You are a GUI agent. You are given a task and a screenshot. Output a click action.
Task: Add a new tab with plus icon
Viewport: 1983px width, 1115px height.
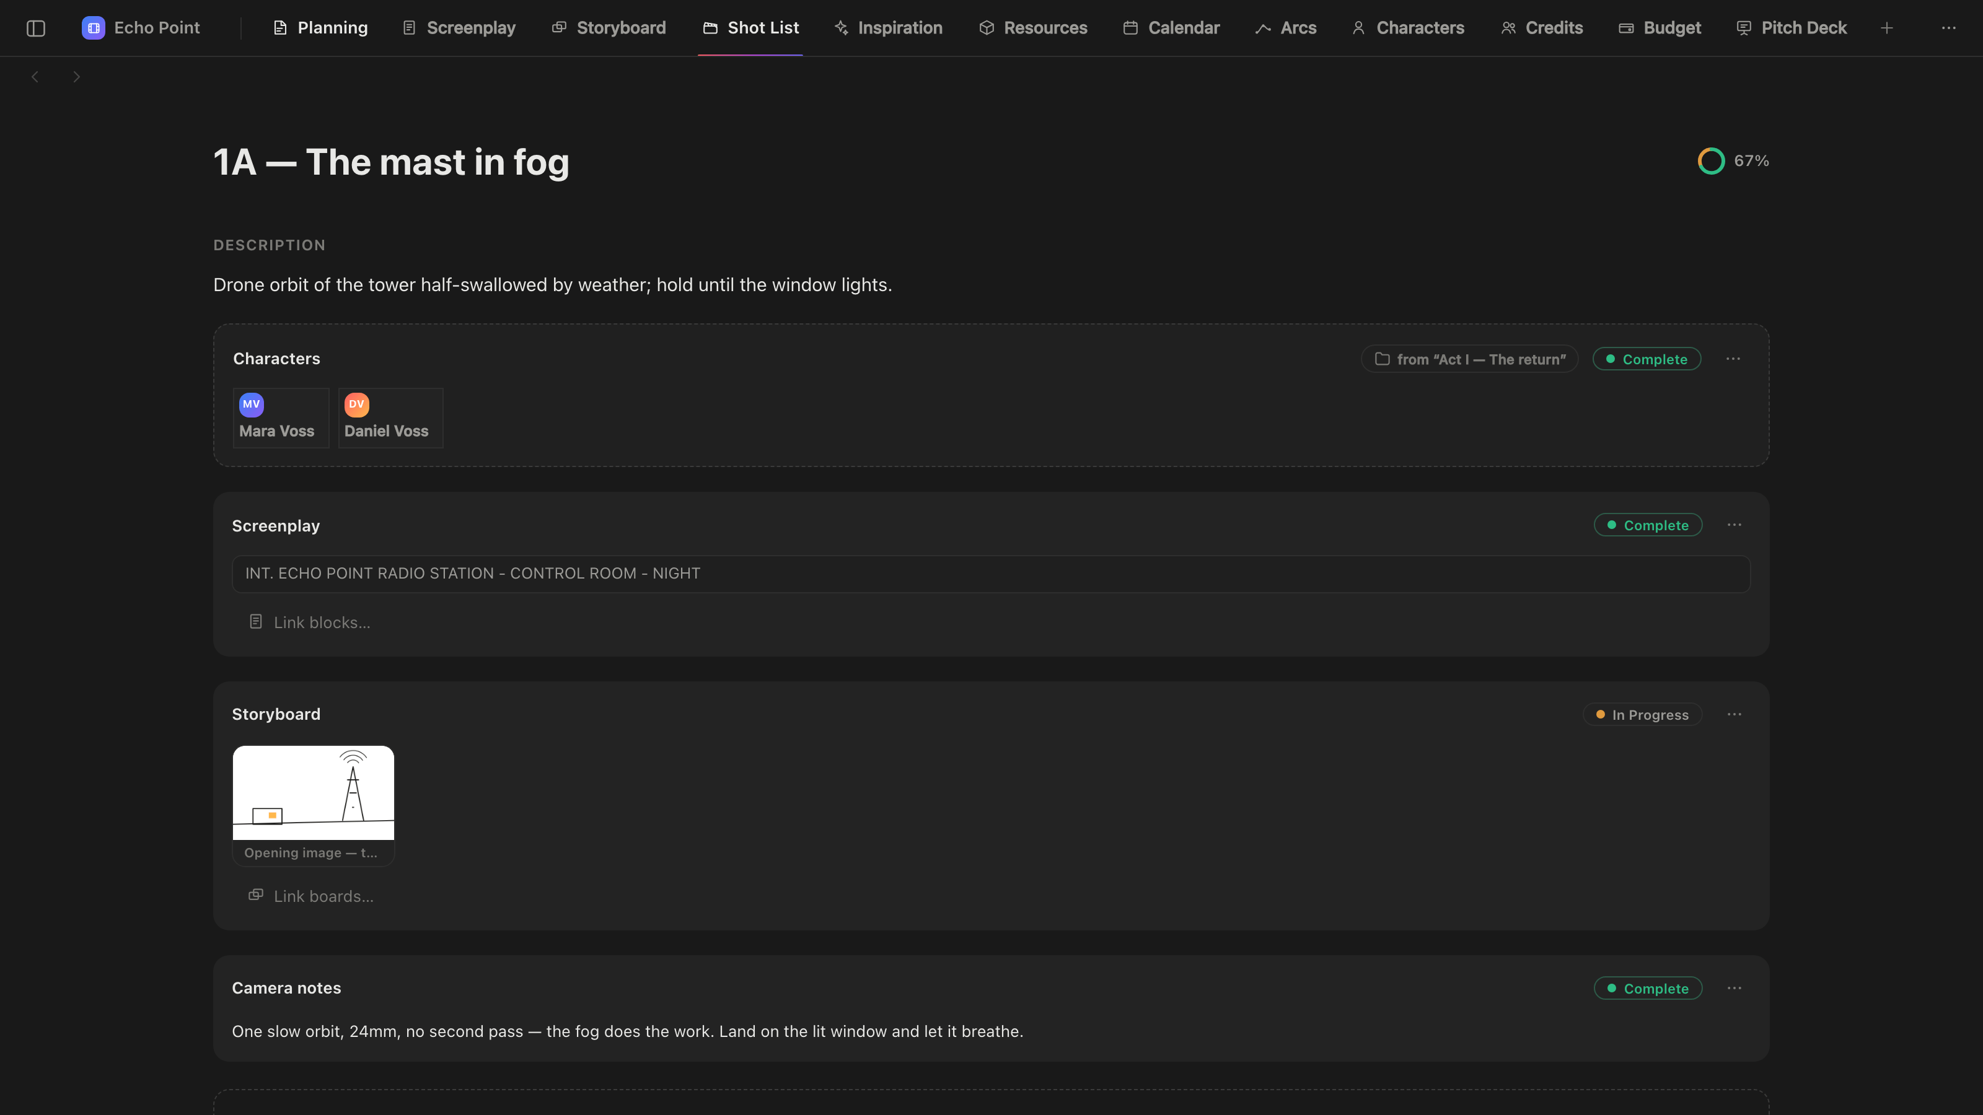coord(1887,28)
